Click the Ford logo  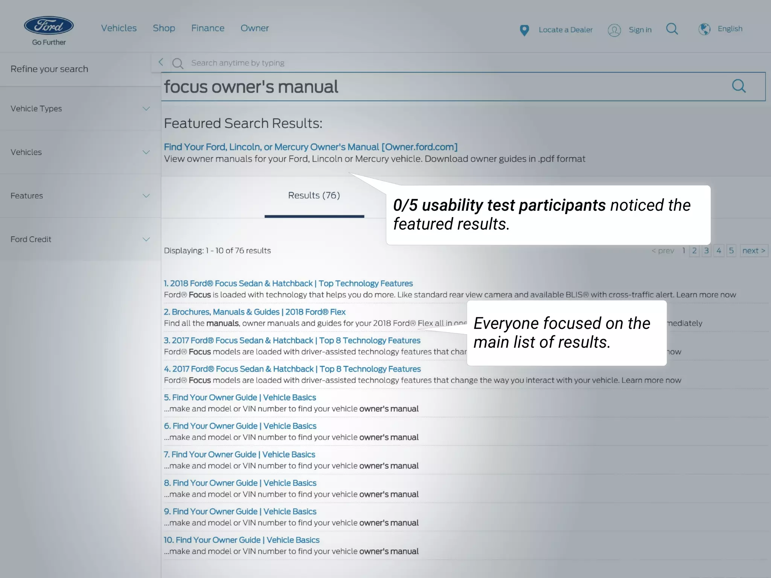point(49,26)
